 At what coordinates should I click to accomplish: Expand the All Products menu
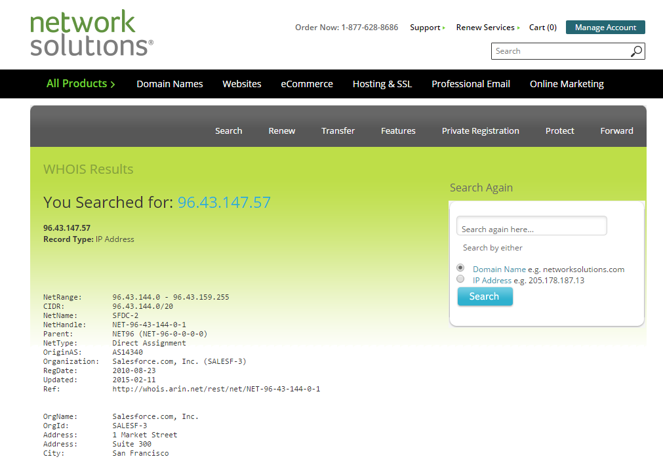(x=81, y=84)
